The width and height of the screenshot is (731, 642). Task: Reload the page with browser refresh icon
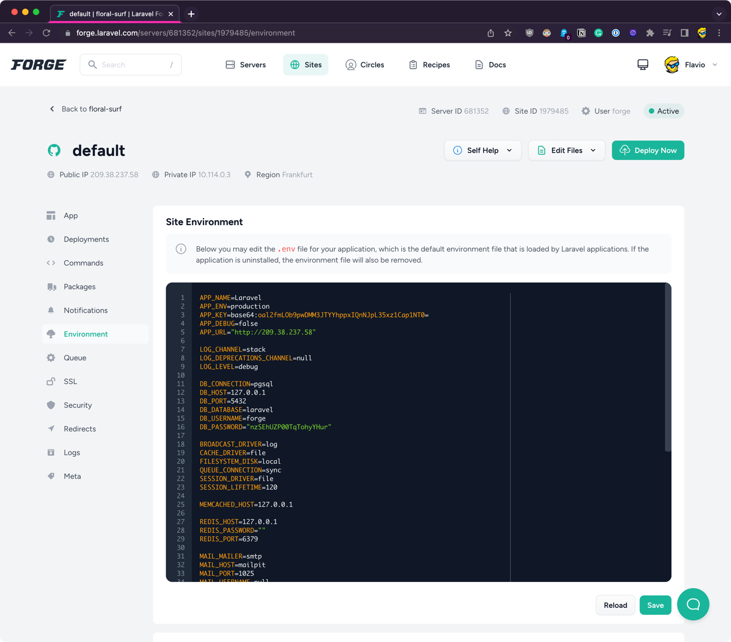coord(47,33)
